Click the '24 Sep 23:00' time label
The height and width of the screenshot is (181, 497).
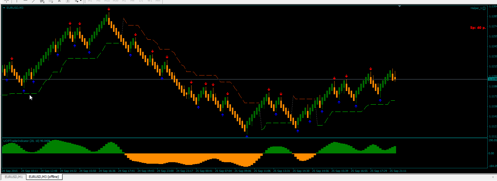pos(165,171)
